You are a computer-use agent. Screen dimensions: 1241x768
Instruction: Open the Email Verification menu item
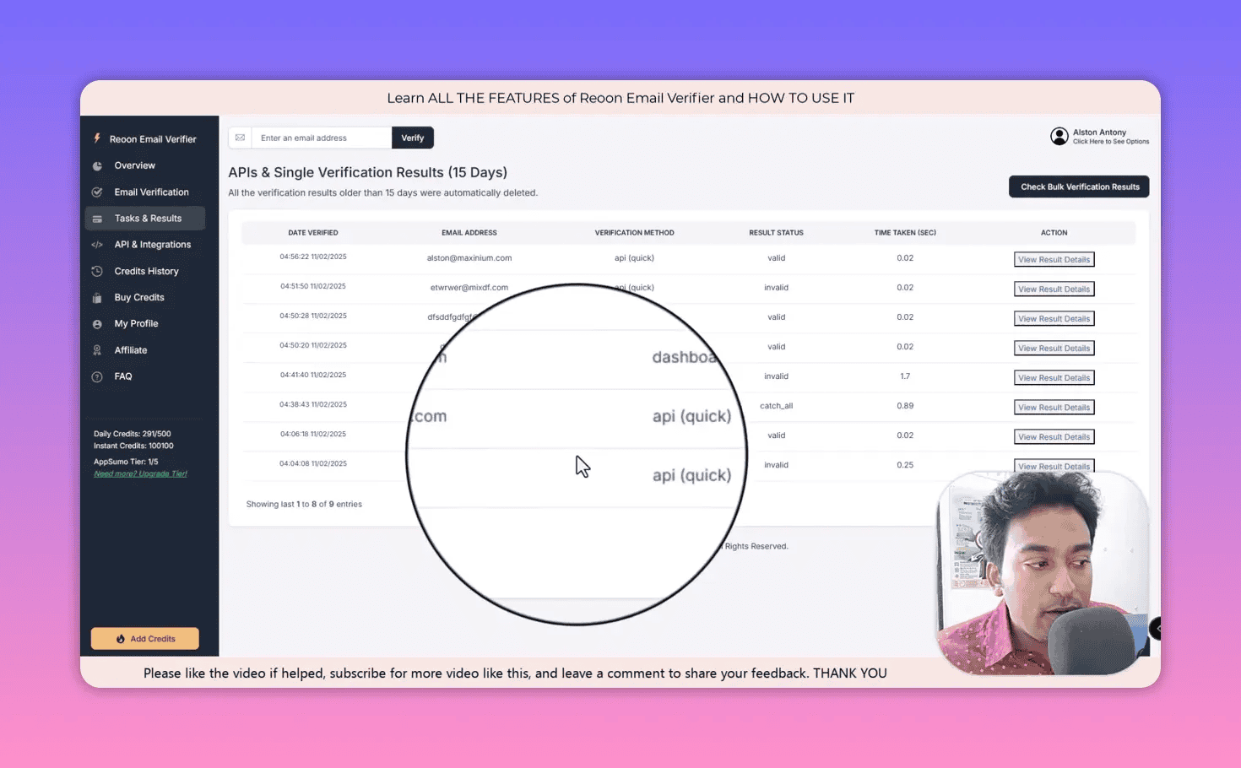coord(152,192)
